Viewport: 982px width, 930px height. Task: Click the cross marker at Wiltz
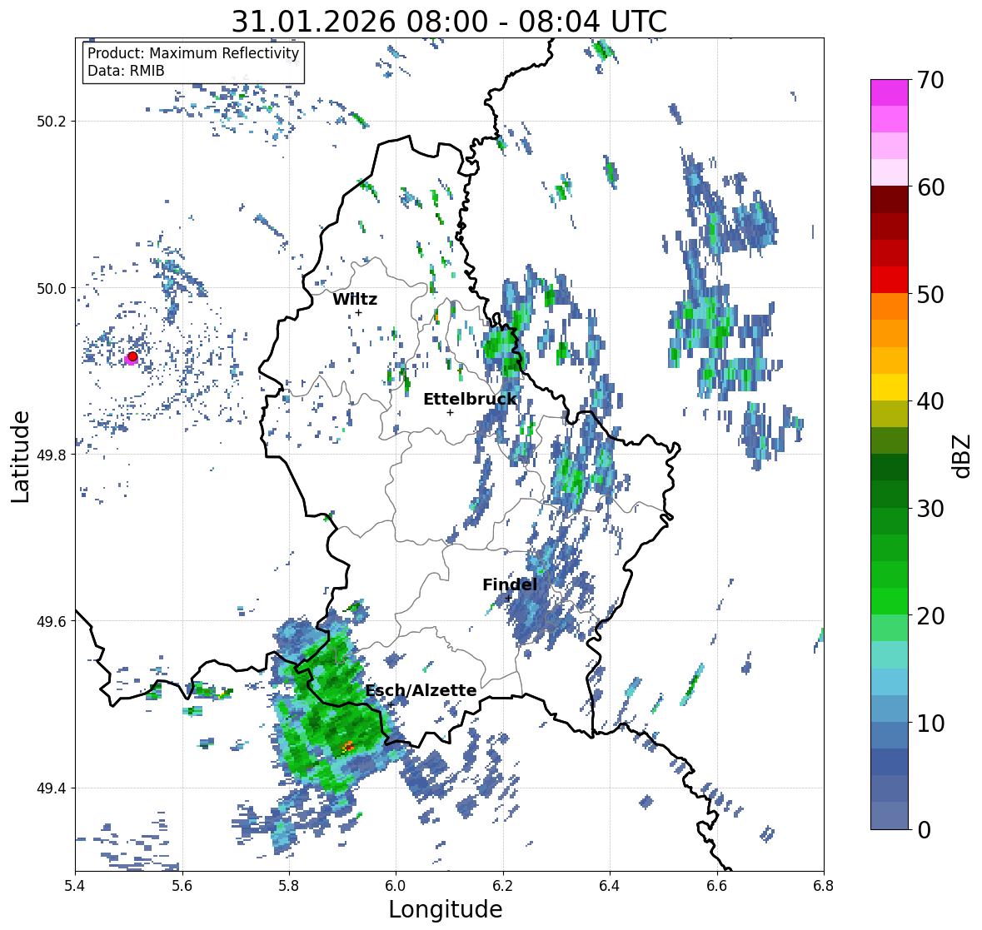tap(358, 312)
